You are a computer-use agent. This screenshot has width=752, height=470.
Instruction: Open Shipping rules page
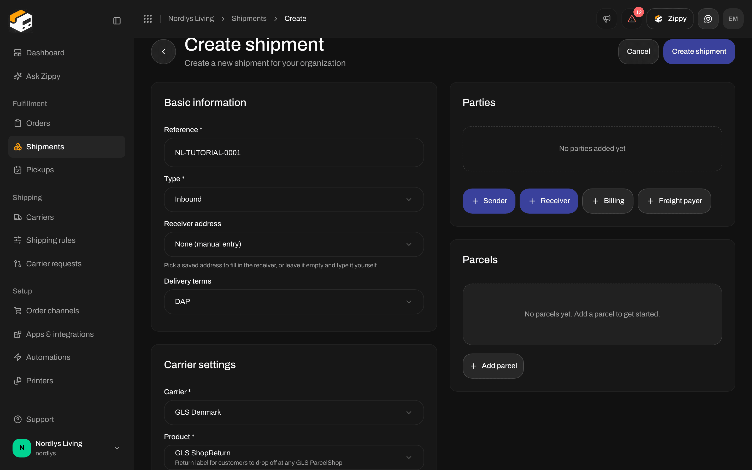pos(67,240)
